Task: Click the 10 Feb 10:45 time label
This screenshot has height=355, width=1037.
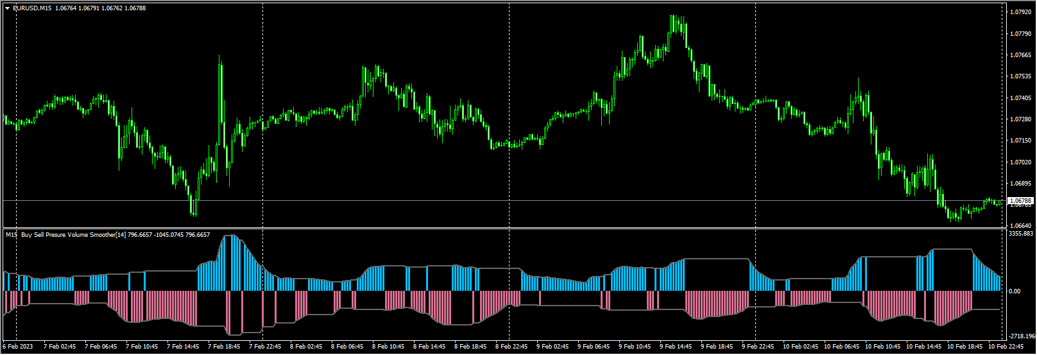Action: [882, 347]
